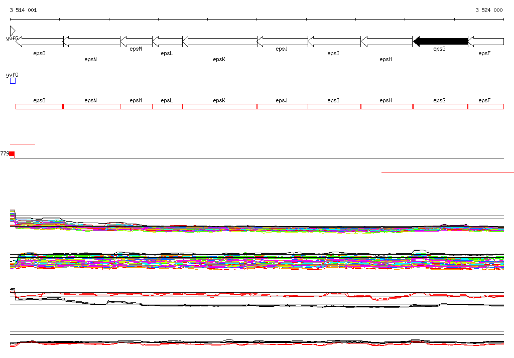Click the epsK label above the red box
Image resolution: width=514 pixels, height=358 pixels.
[x=219, y=101]
